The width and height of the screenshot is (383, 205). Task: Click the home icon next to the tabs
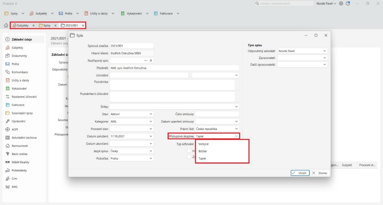click(x=6, y=25)
